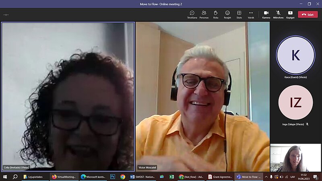The width and height of the screenshot is (322, 181).
Task: Switch to the VirtualMeeting Firefox window
Action: pos(64,177)
